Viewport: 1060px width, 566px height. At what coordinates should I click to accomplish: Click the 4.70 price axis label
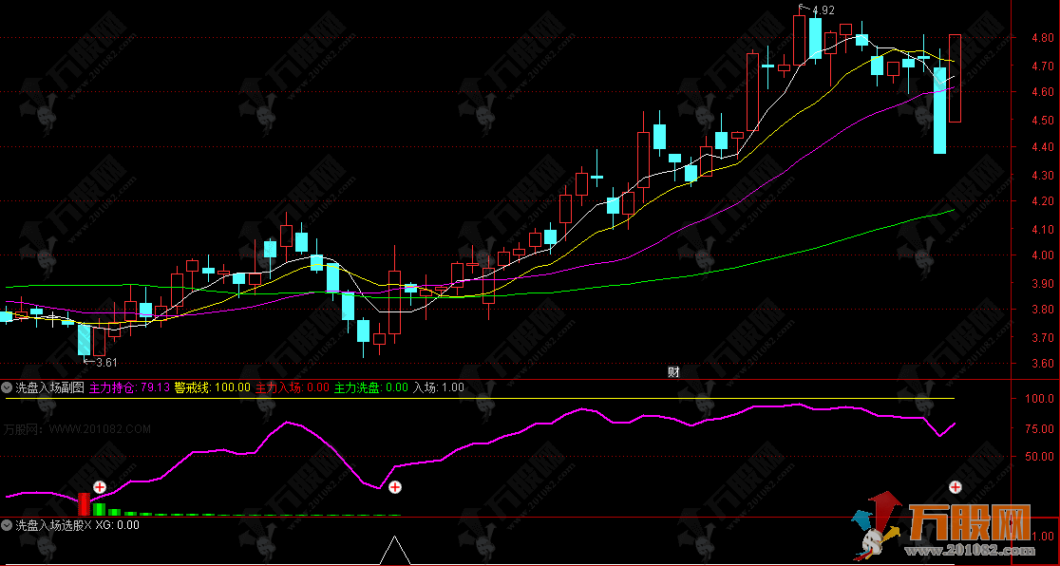click(x=1042, y=66)
